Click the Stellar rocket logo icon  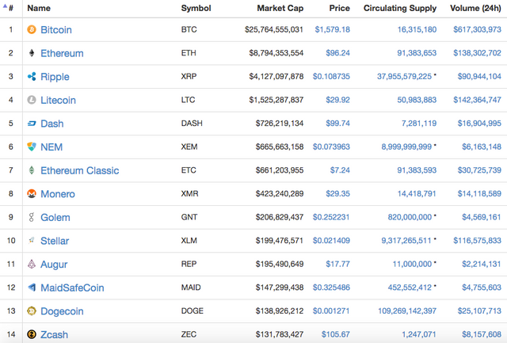(x=32, y=241)
